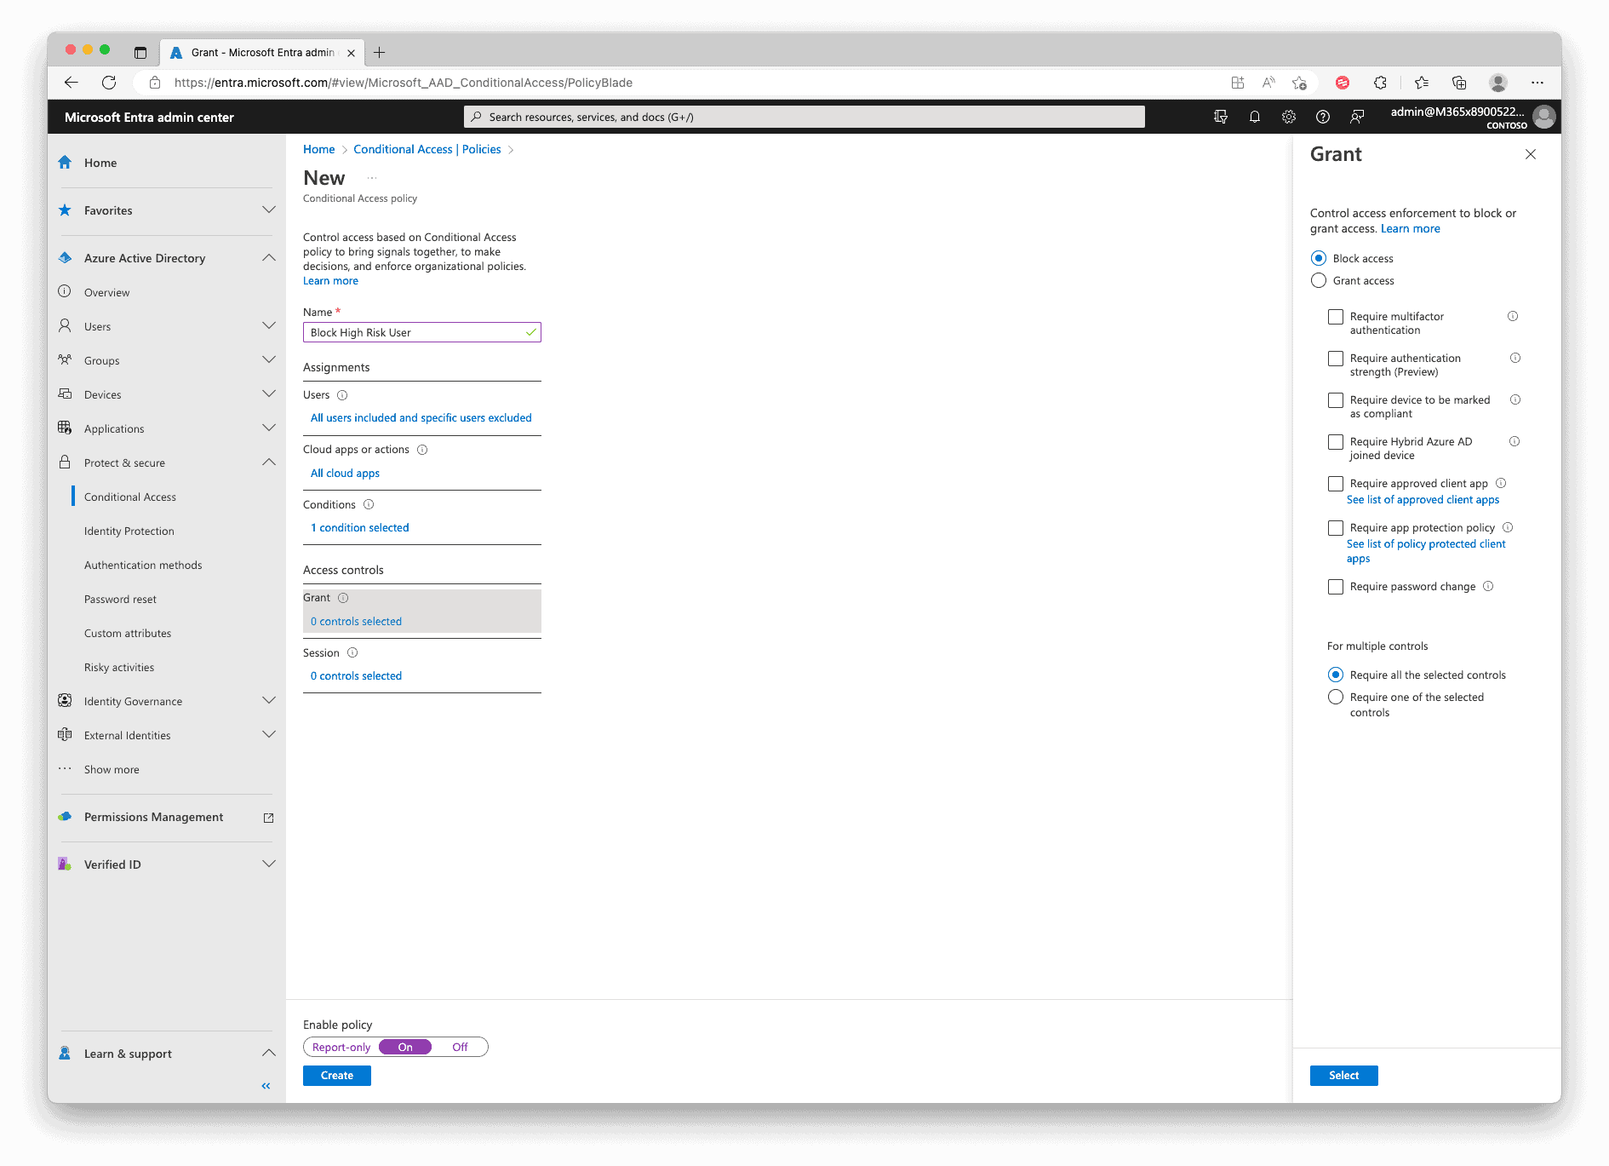Collapse sidebar with double-chevron icon

[266, 1086]
